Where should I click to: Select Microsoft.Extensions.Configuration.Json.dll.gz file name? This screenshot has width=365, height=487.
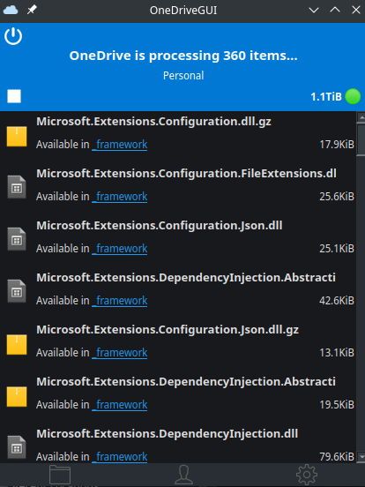tap(168, 330)
